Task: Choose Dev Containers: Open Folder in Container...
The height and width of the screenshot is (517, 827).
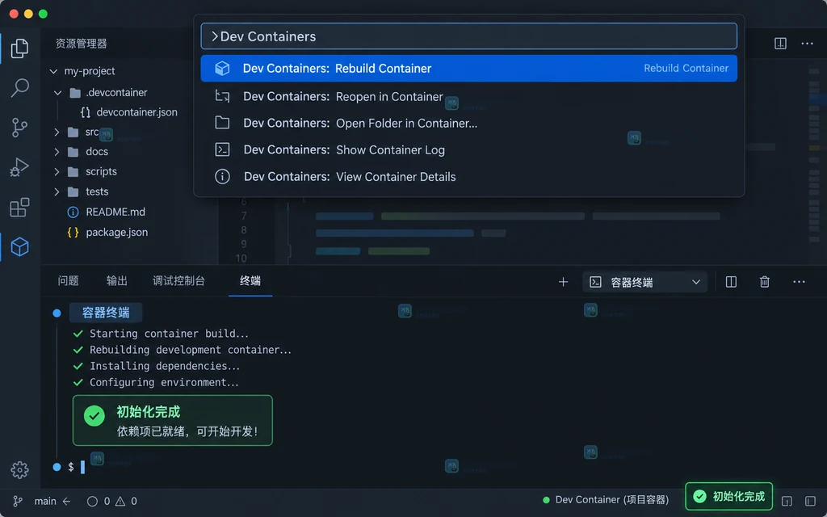Action: (x=469, y=123)
